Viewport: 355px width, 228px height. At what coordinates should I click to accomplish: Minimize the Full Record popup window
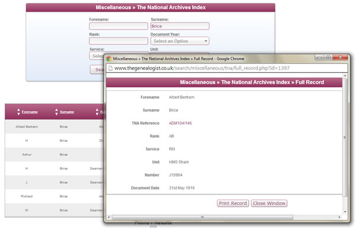(x=319, y=58)
